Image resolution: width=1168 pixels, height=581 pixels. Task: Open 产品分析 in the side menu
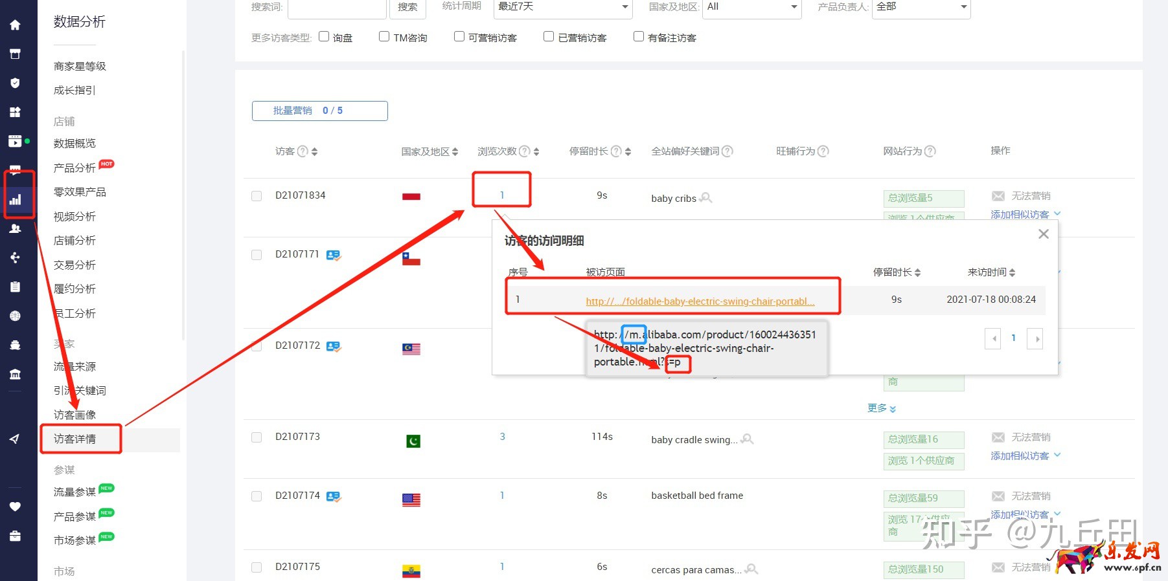tap(74, 168)
